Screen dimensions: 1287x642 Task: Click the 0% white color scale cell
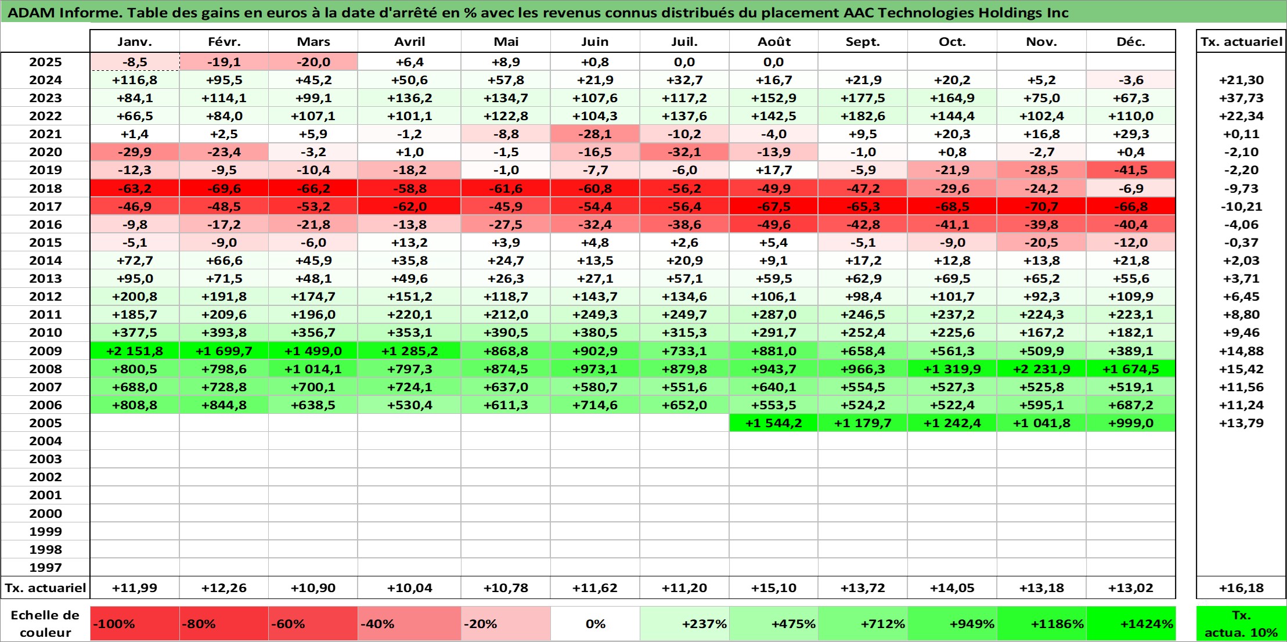[595, 624]
